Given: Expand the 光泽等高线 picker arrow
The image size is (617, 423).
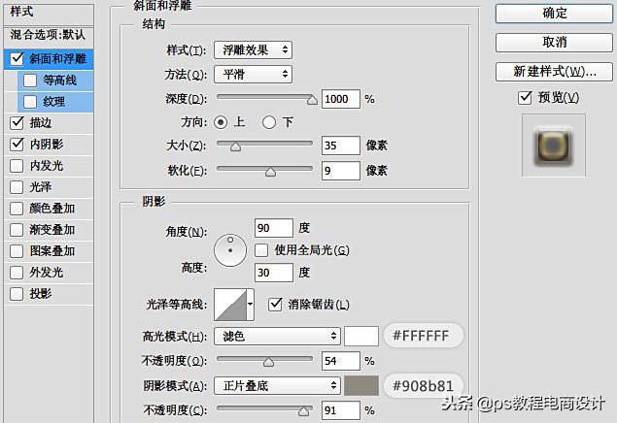Looking at the screenshot, I should [x=251, y=305].
